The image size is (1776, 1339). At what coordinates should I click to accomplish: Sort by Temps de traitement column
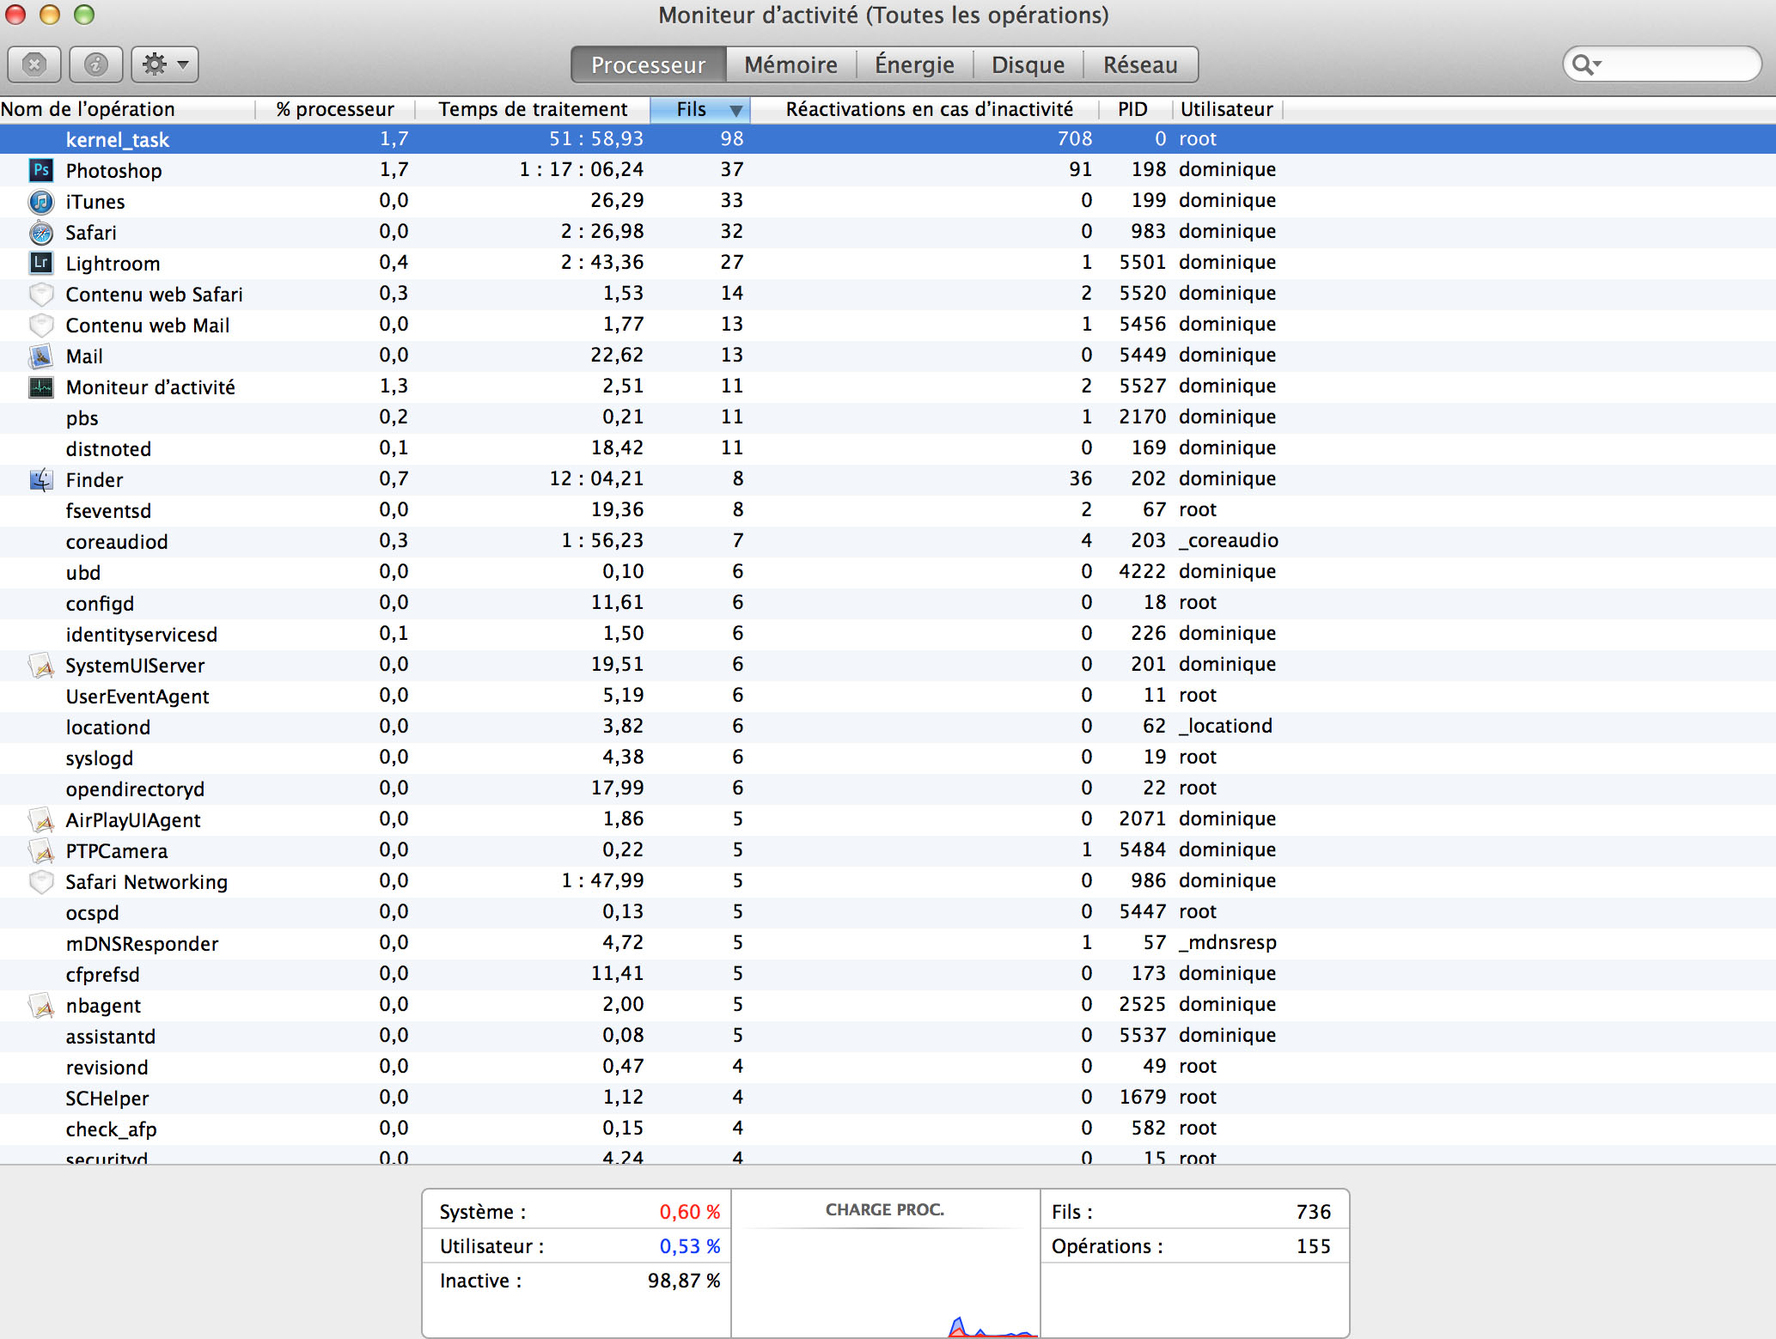[x=533, y=109]
